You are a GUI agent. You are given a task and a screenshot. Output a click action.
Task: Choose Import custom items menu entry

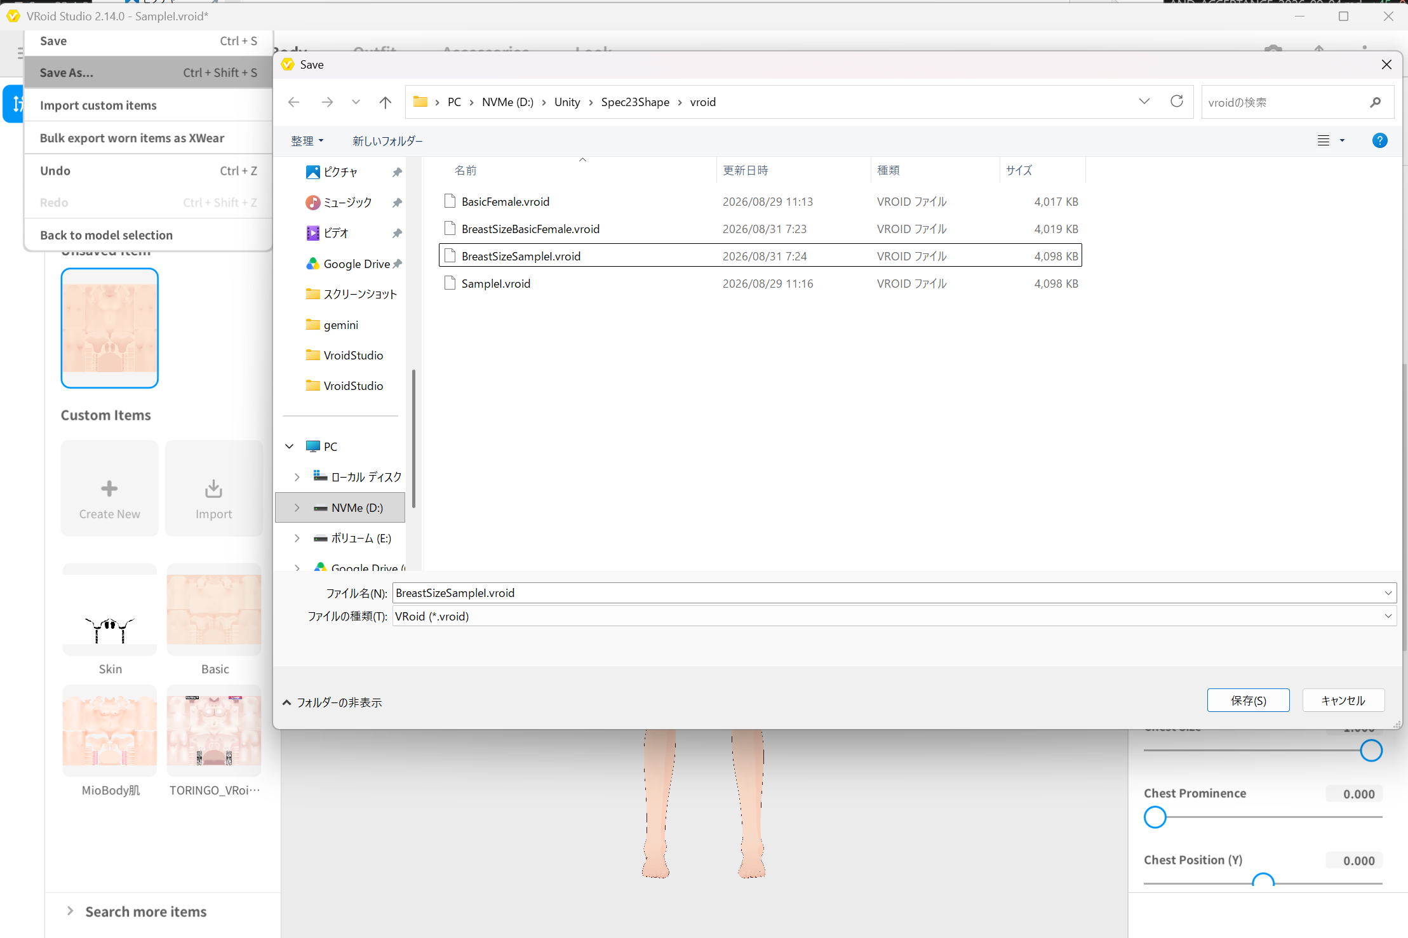point(148,105)
